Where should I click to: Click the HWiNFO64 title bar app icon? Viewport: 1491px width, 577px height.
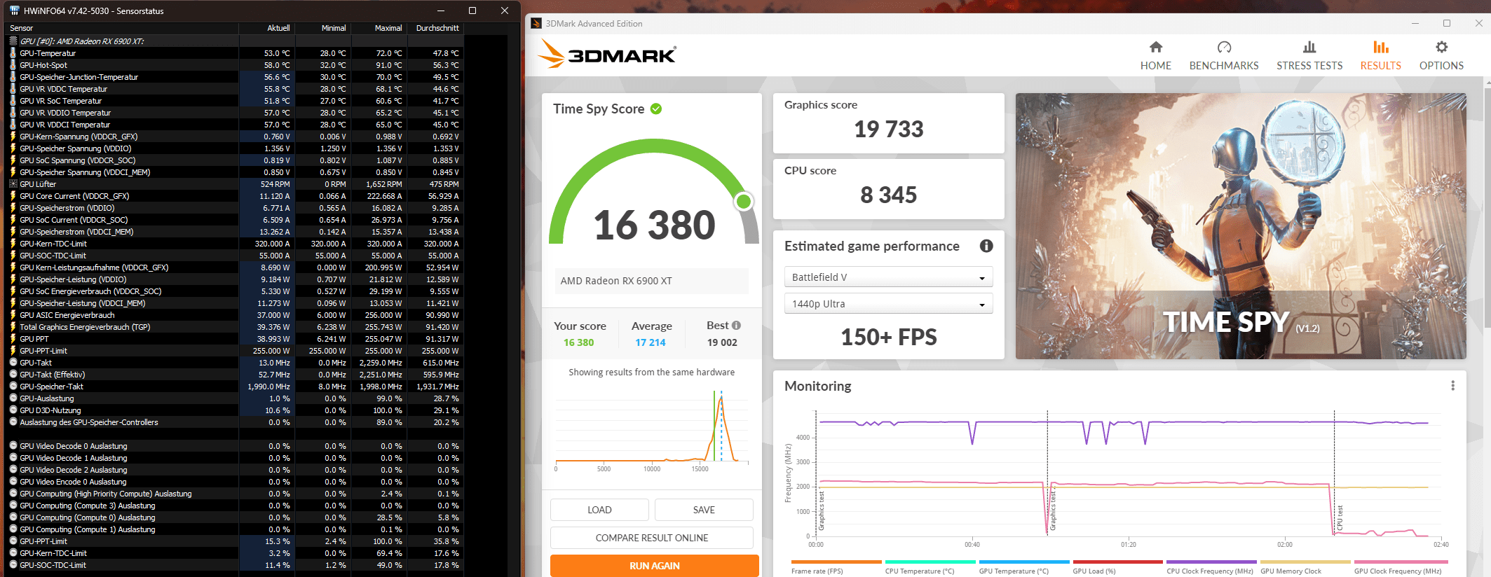coord(14,11)
